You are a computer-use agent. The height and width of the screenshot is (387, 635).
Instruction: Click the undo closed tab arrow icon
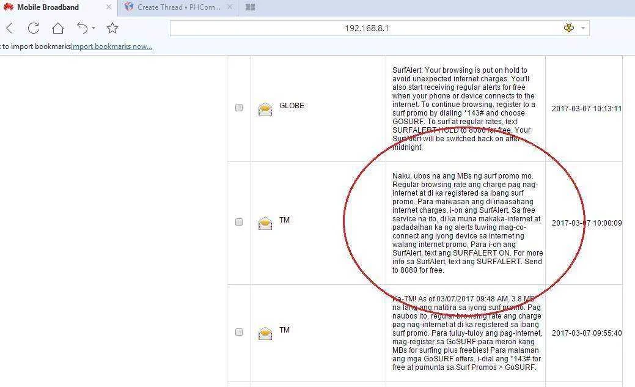(x=83, y=28)
